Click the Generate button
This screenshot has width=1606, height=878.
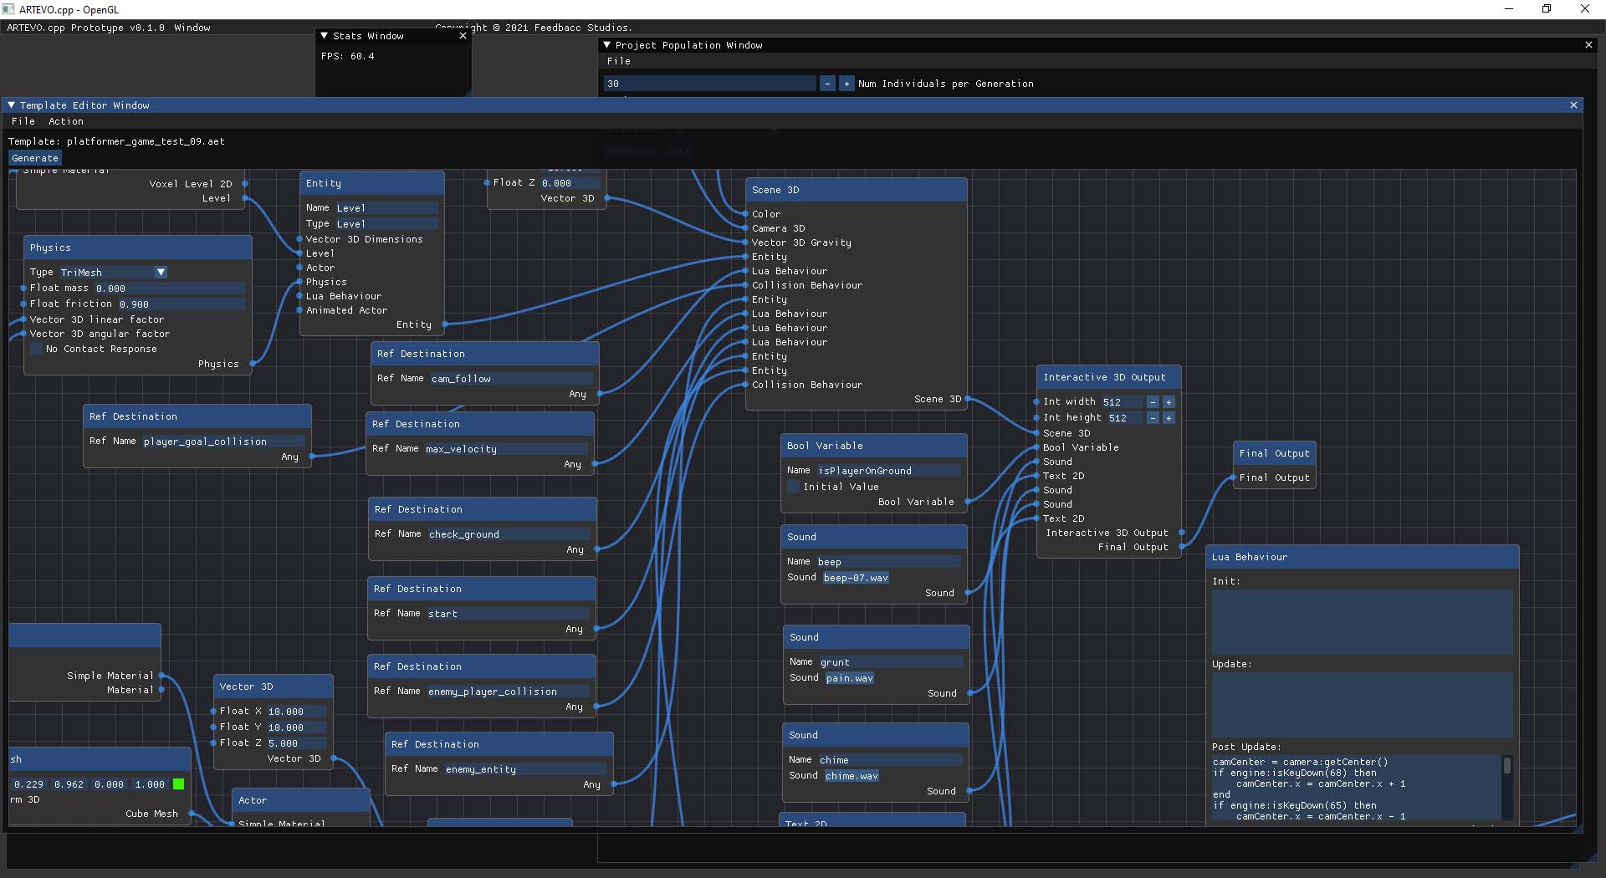pyautogui.click(x=35, y=158)
